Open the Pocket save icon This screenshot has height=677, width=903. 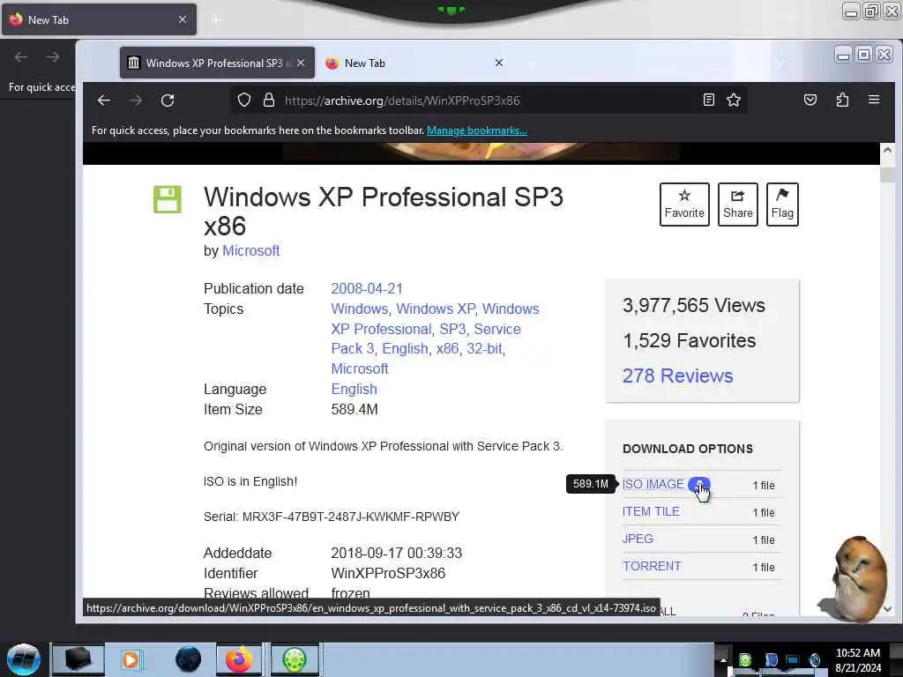point(810,100)
